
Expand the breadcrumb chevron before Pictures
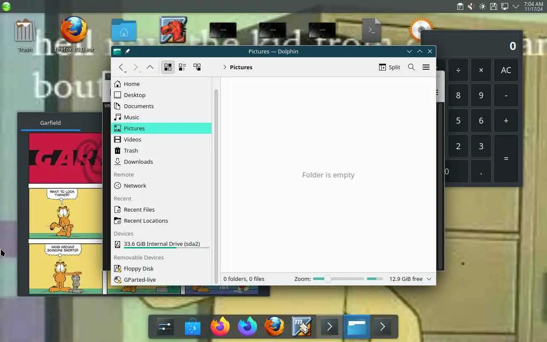click(225, 67)
